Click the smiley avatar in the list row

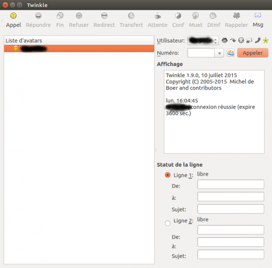[x=16, y=48]
